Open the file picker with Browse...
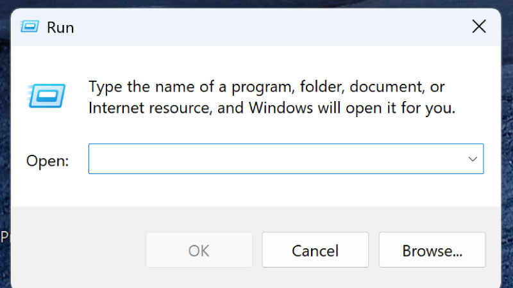Screen dimensions: 513x288 coord(432,250)
